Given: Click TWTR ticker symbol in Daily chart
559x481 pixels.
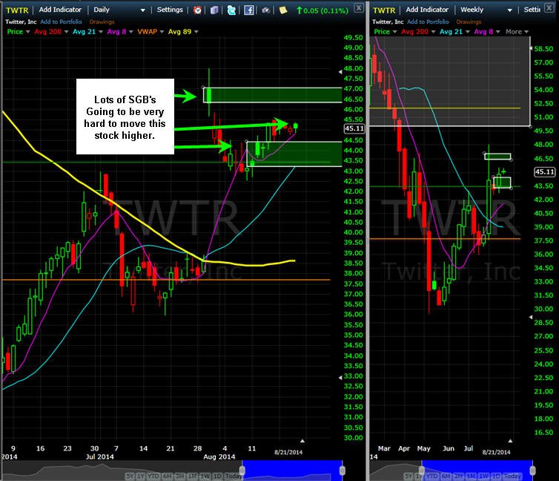Looking at the screenshot, I should coord(17,10).
